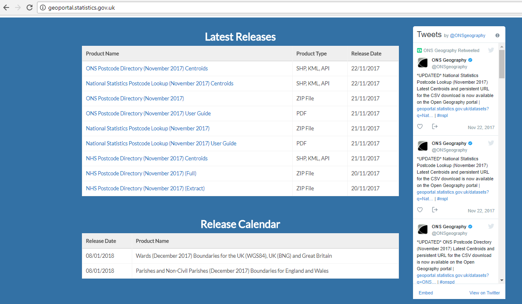522x304 pixels.
Task: Click the retweet icon next to ONS Geography Retweeted
Action: 420,50
